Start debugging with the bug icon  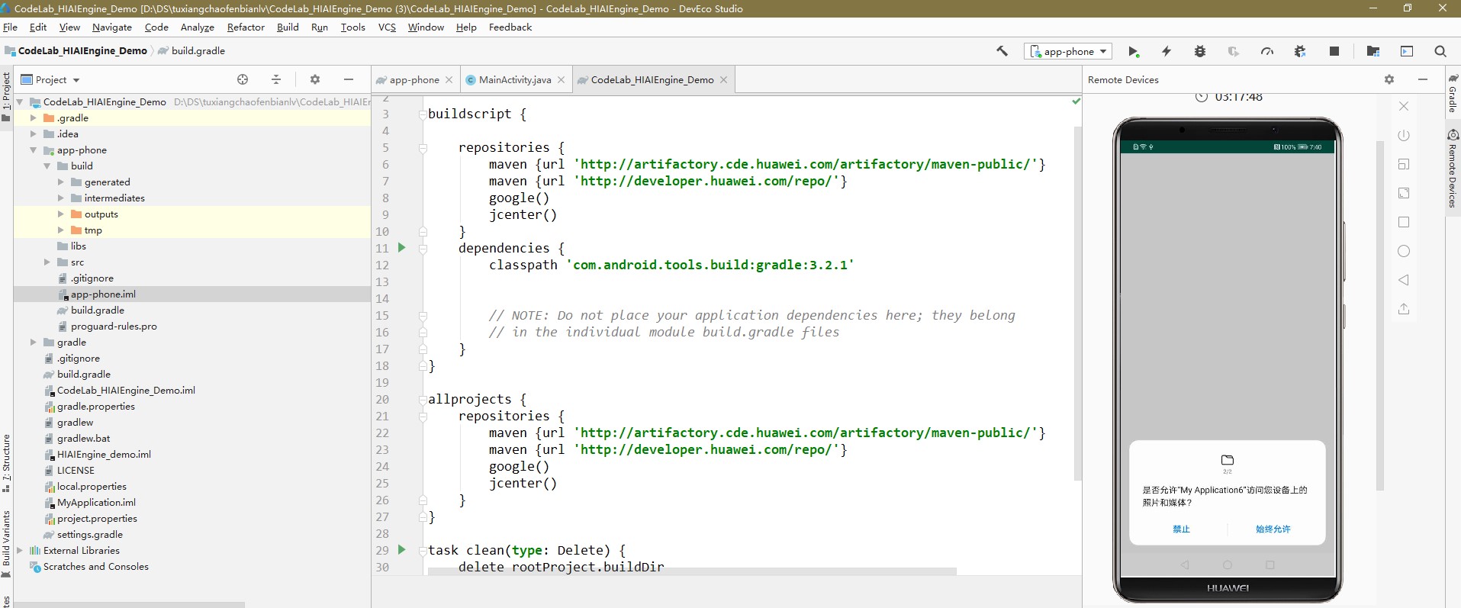tap(1200, 51)
